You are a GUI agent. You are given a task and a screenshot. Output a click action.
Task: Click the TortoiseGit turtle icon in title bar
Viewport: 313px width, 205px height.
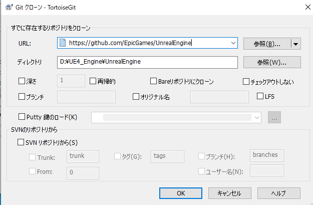pos(9,8)
